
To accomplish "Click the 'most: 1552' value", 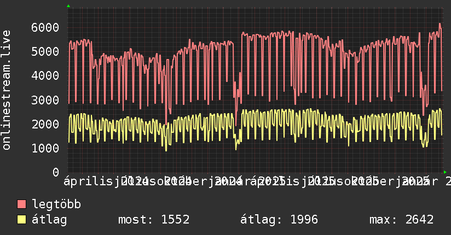I will (154, 220).
